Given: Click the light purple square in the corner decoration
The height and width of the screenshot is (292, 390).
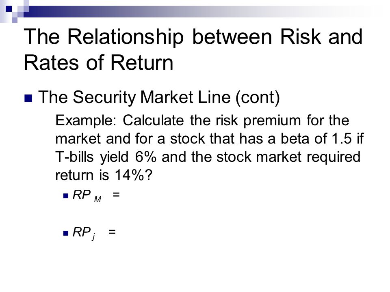Looking at the screenshot, I should pyautogui.click(x=15, y=20).
